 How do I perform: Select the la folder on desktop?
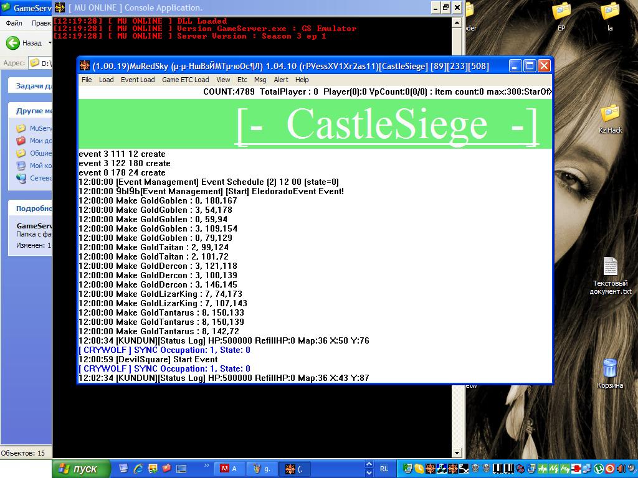[x=610, y=16]
